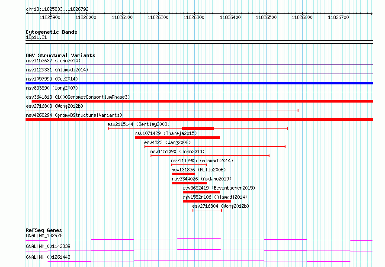Click the thin esv4523 feature line
The height and width of the screenshot is (267, 385).
click(215, 147)
